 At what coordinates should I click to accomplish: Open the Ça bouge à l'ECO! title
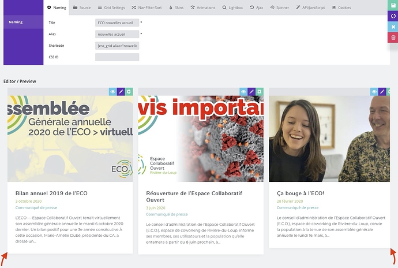[x=301, y=193]
